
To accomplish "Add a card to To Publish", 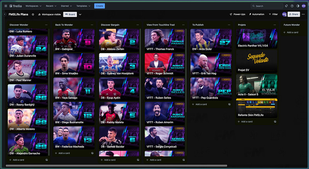I will [200, 104].
